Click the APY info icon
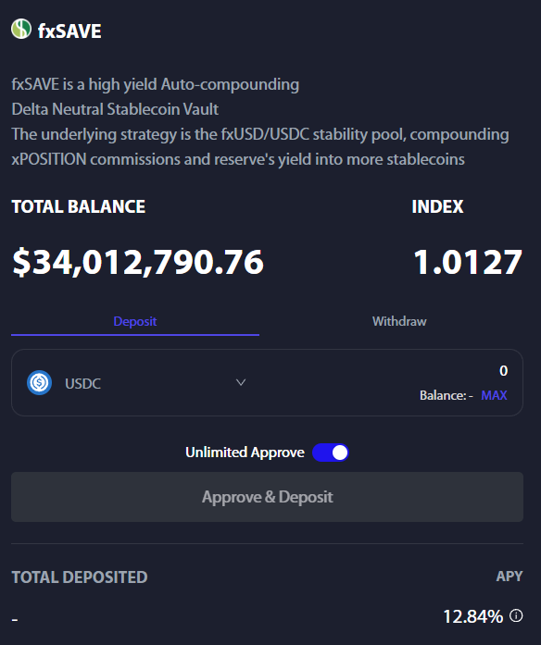Viewport: 541px width, 645px height. tap(516, 615)
